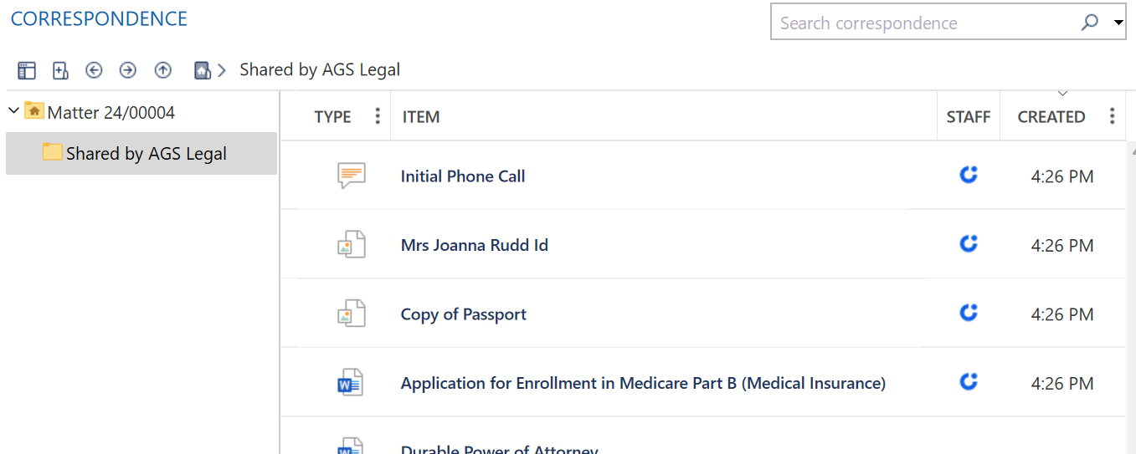Open search options dropdown arrow
The width and height of the screenshot is (1136, 454).
coord(1118,23)
